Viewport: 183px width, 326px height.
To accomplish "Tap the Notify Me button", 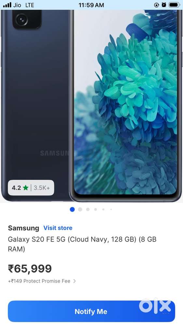I will (x=91, y=311).
